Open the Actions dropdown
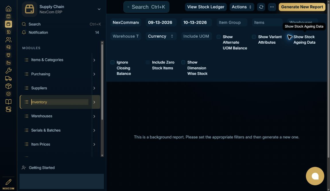 pyautogui.click(x=242, y=7)
